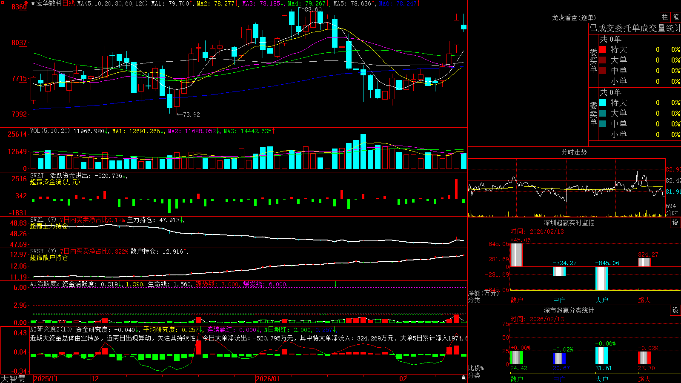This screenshot has height=383, width=681.
Task: Click the VOL(5,10,20) indicator label
Action: (50, 131)
